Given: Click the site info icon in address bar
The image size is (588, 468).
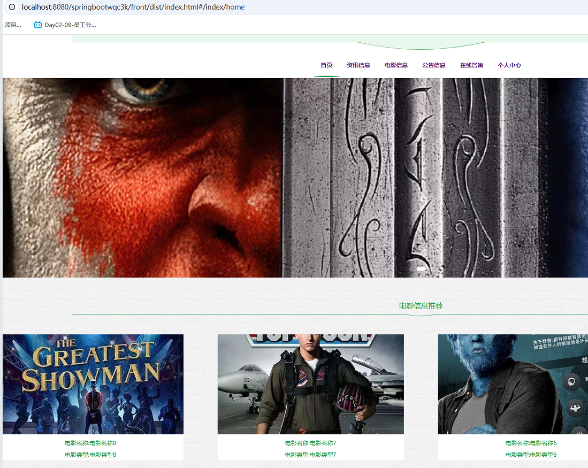Looking at the screenshot, I should pyautogui.click(x=12, y=7).
